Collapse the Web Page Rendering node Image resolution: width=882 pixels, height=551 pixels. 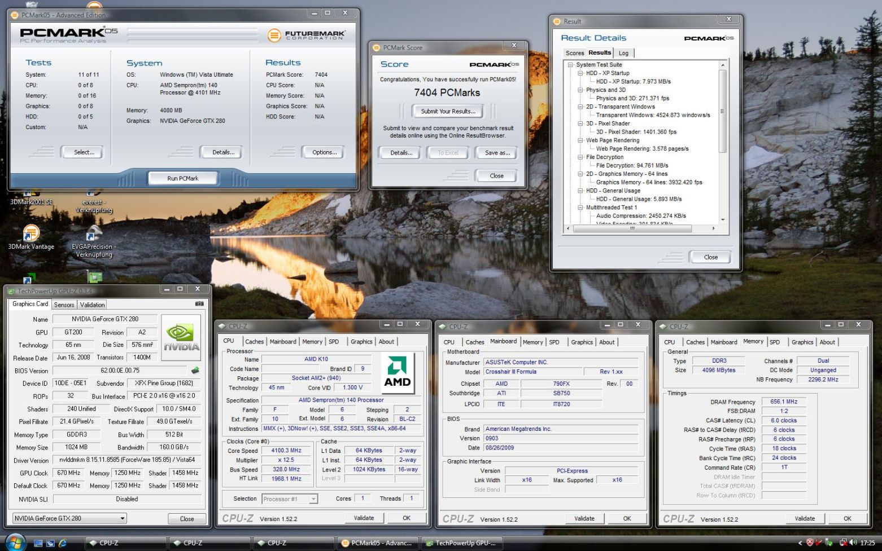580,140
